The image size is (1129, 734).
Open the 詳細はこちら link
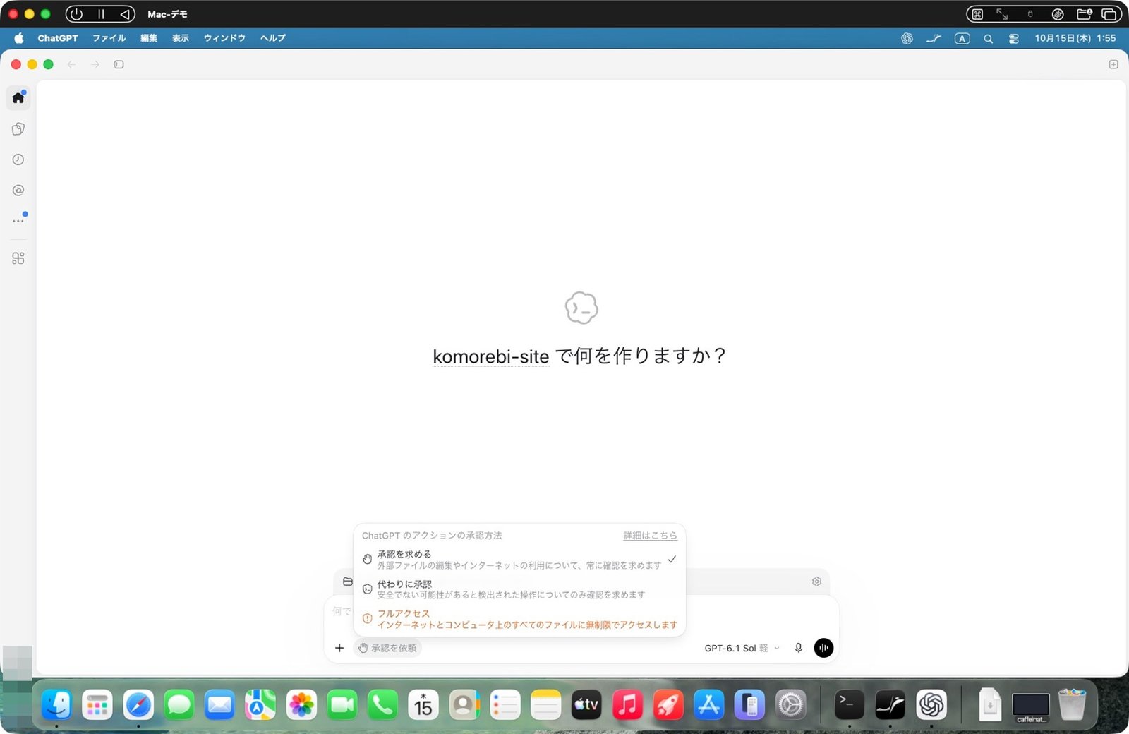(x=650, y=536)
